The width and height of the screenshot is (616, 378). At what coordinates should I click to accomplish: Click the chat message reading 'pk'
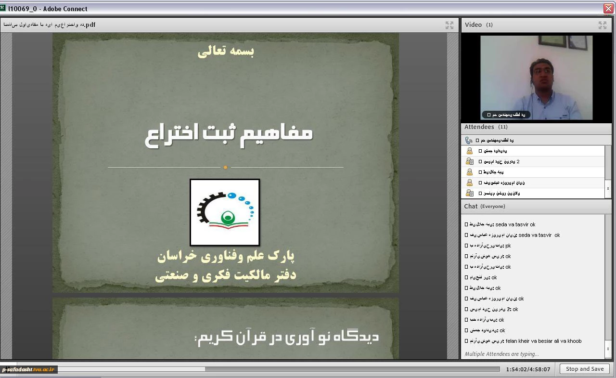coord(488,246)
